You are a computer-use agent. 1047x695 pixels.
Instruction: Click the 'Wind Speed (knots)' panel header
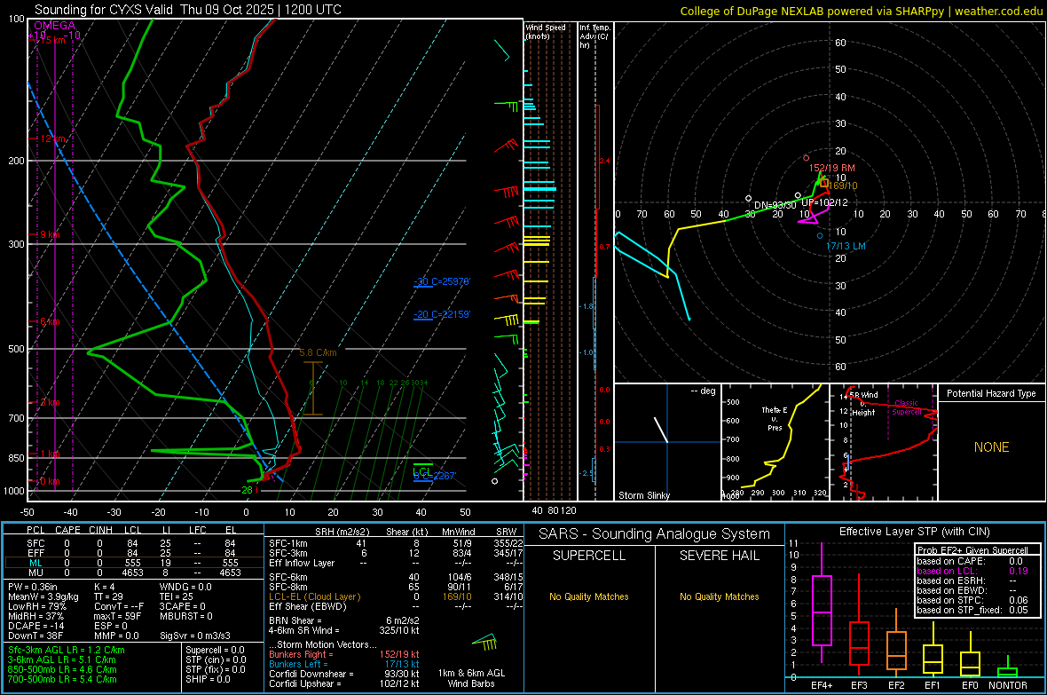(546, 31)
